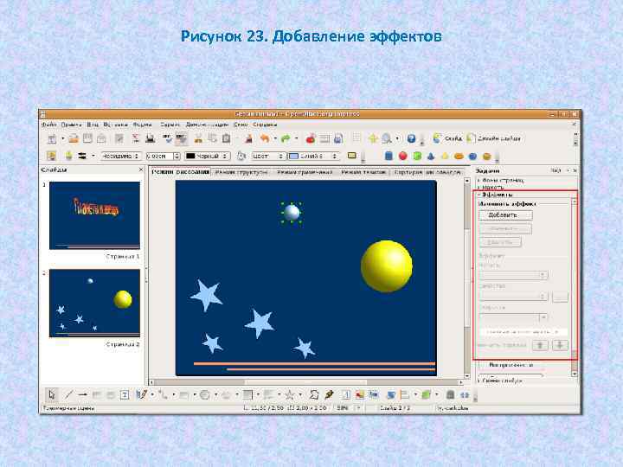The image size is (623, 467).
Task: Click the Save floppy icon
Action: tap(87, 138)
